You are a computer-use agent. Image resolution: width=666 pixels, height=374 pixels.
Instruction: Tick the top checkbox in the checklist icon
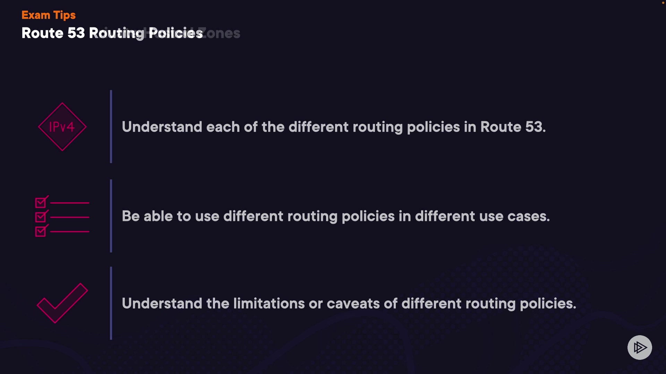coord(41,203)
